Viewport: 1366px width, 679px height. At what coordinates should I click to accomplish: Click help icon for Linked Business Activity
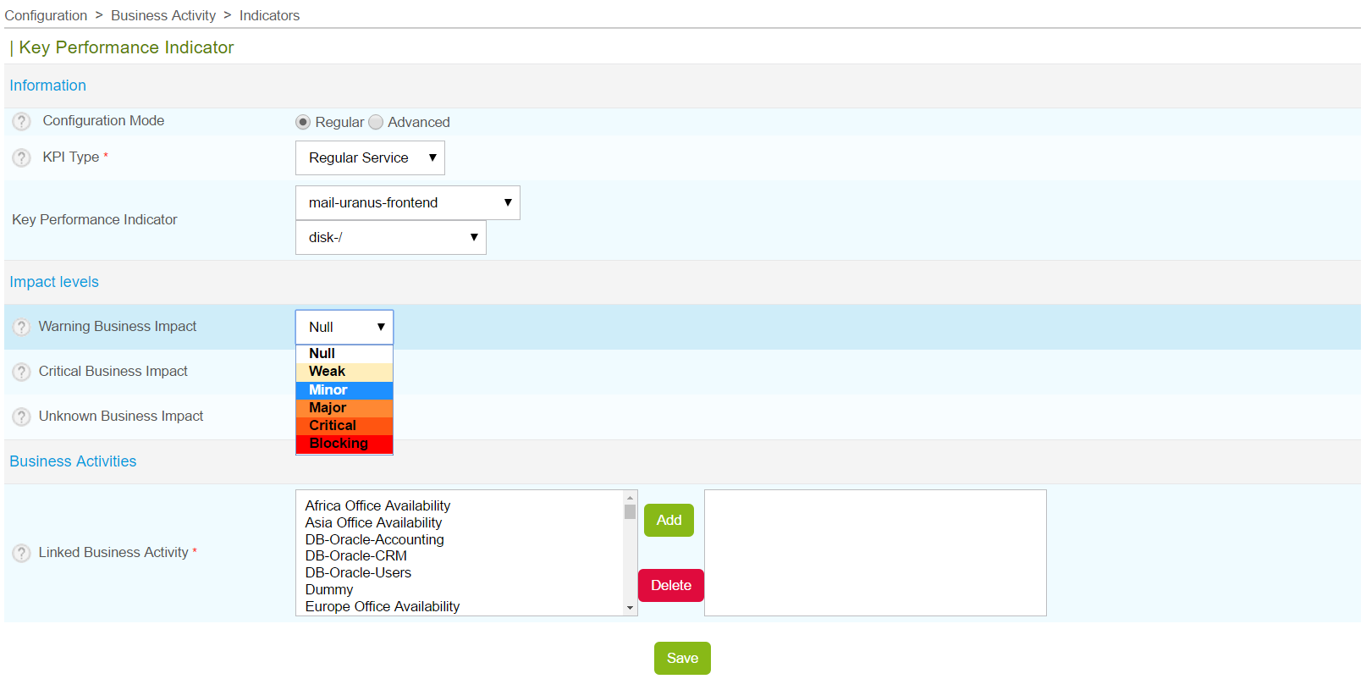click(x=22, y=553)
